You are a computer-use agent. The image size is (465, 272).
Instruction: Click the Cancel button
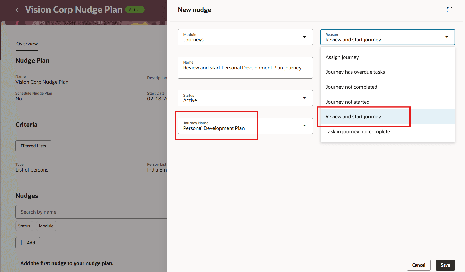coord(419,265)
